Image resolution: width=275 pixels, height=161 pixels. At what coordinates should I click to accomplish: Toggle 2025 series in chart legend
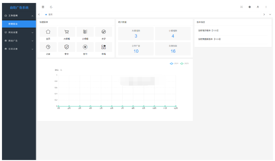point(184,63)
